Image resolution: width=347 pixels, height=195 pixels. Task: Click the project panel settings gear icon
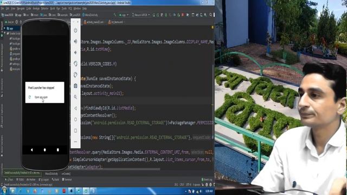click(17, 22)
